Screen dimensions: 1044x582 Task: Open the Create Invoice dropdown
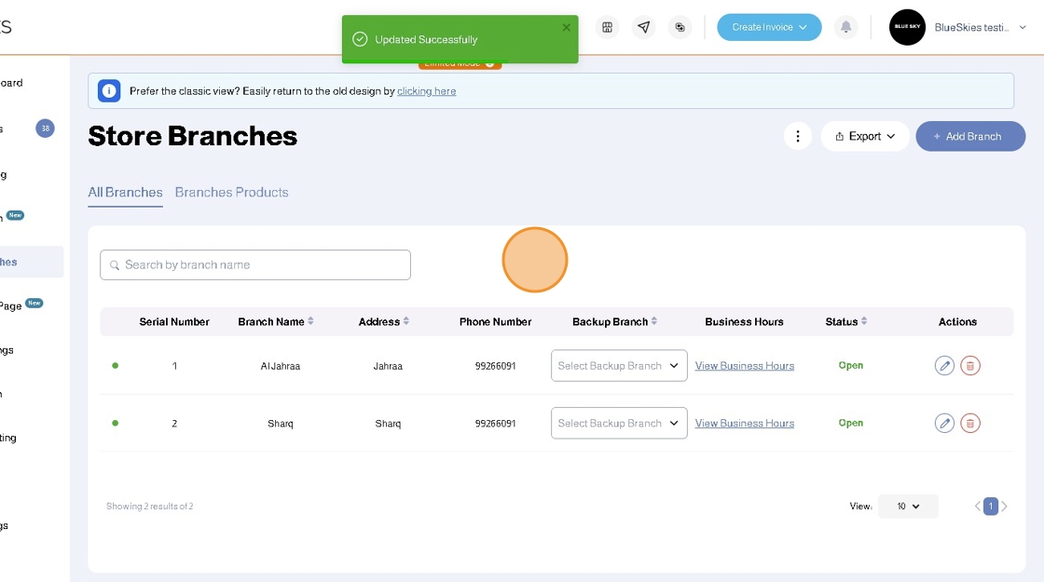tap(769, 27)
